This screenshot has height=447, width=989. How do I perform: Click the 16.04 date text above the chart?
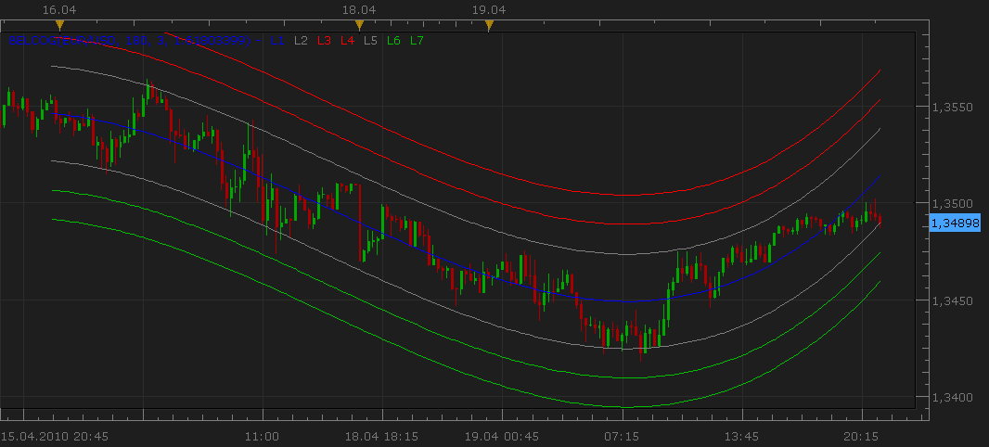click(x=59, y=10)
